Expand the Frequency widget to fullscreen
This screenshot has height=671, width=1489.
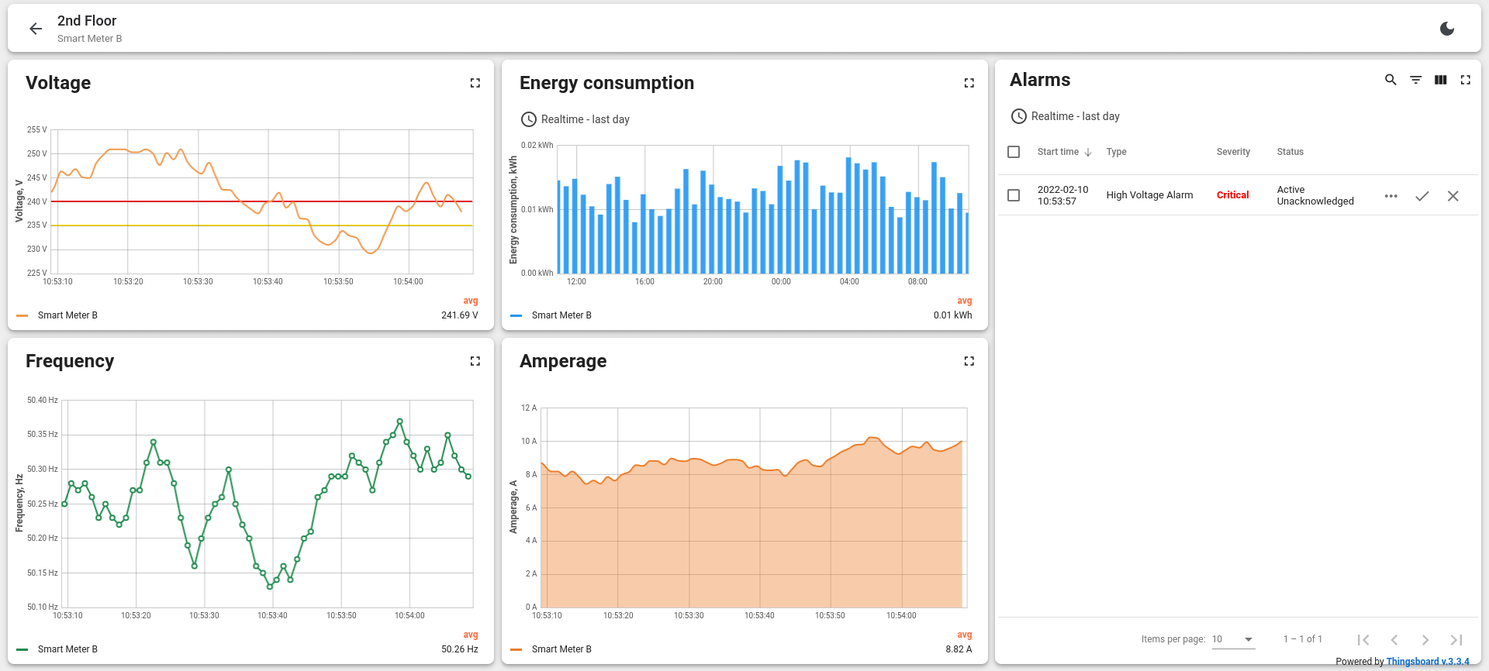coord(475,361)
